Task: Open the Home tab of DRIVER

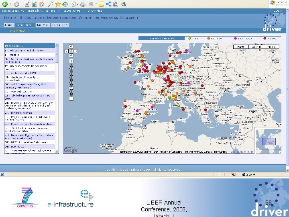Action: click(9, 25)
